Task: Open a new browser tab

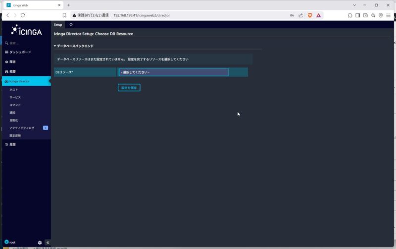Action: tap(69, 5)
